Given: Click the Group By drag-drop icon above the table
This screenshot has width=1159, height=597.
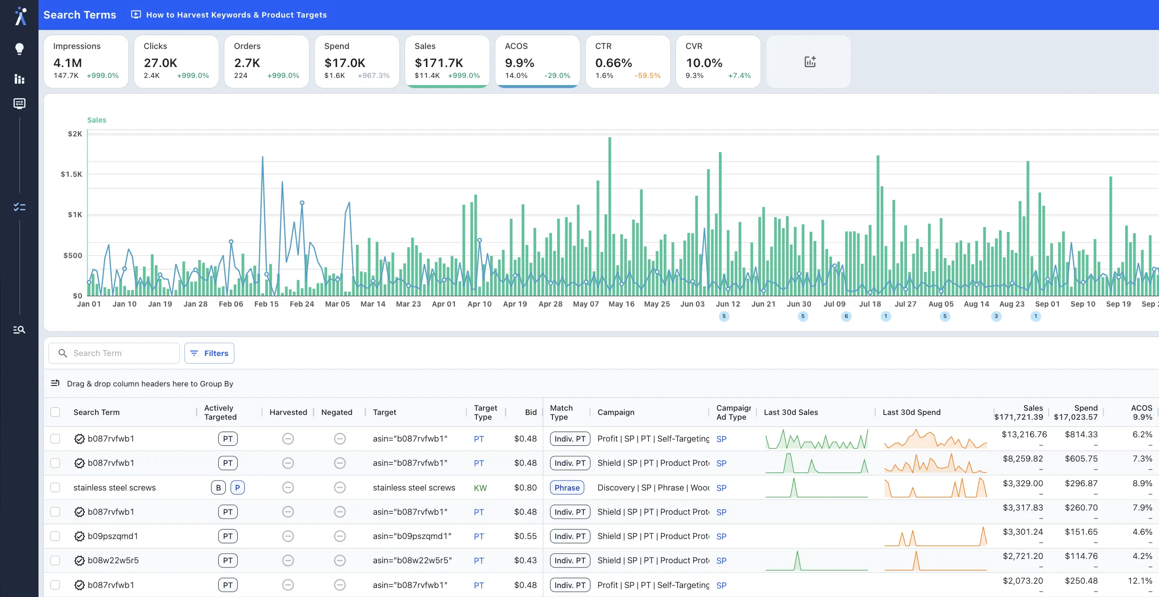Looking at the screenshot, I should click(x=56, y=383).
